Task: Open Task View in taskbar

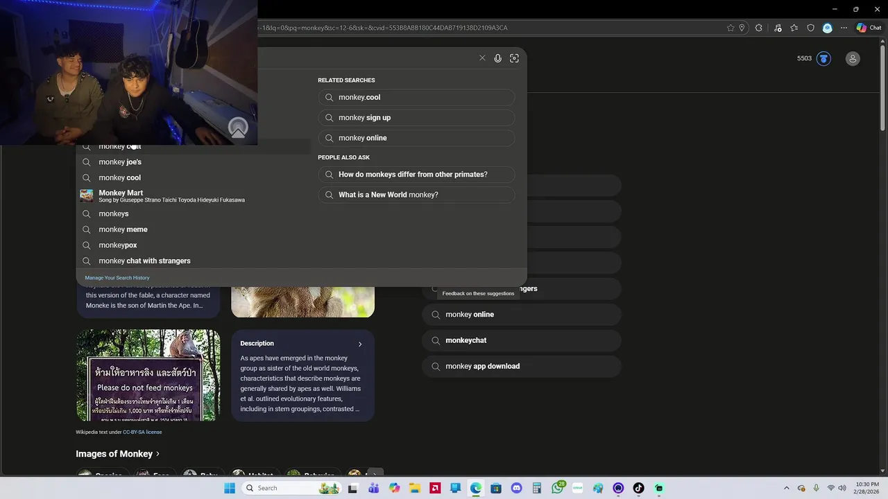Action: [352, 488]
